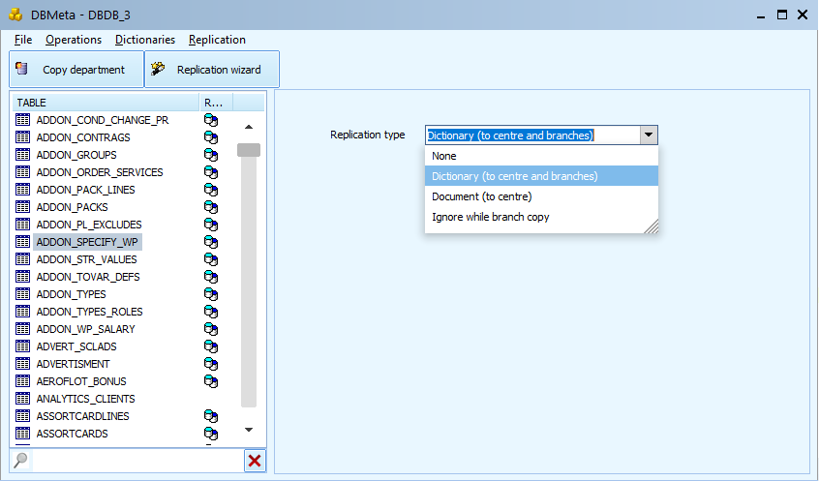The height and width of the screenshot is (481, 819).
Task: Click the replication icon in AEROFLOT_BONUS row
Action: point(210,381)
